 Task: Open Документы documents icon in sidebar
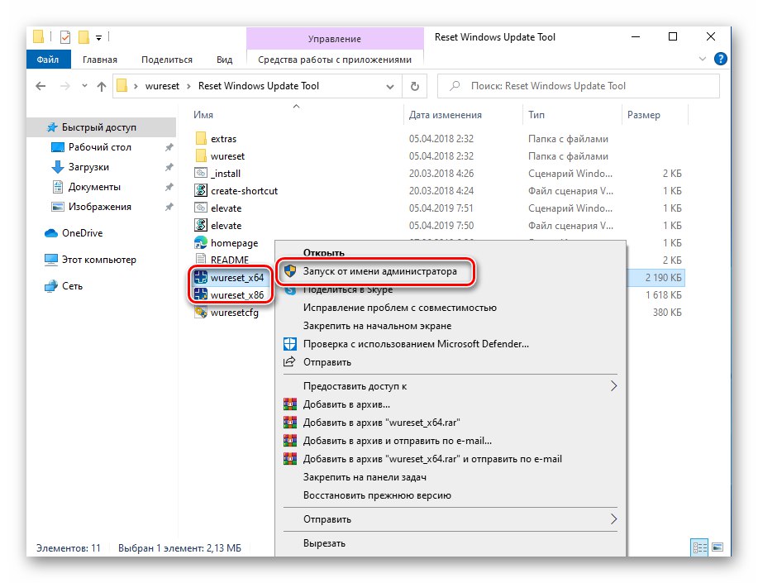(58, 187)
